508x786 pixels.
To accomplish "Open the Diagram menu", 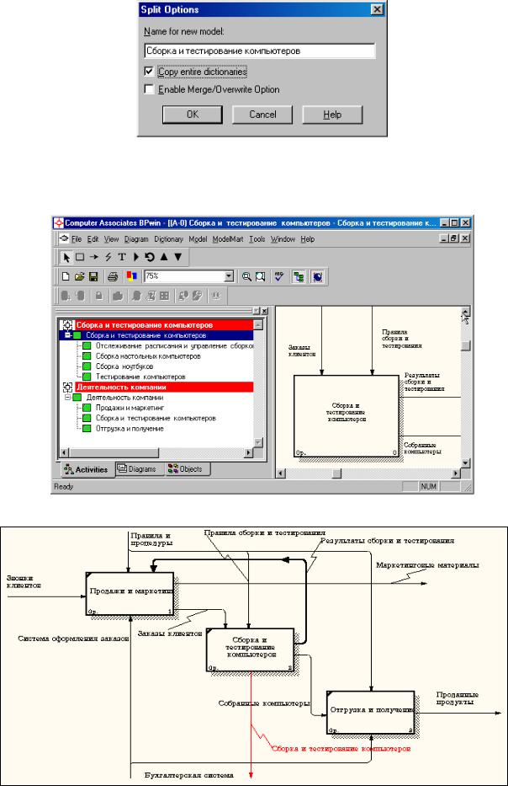I will click(136, 239).
